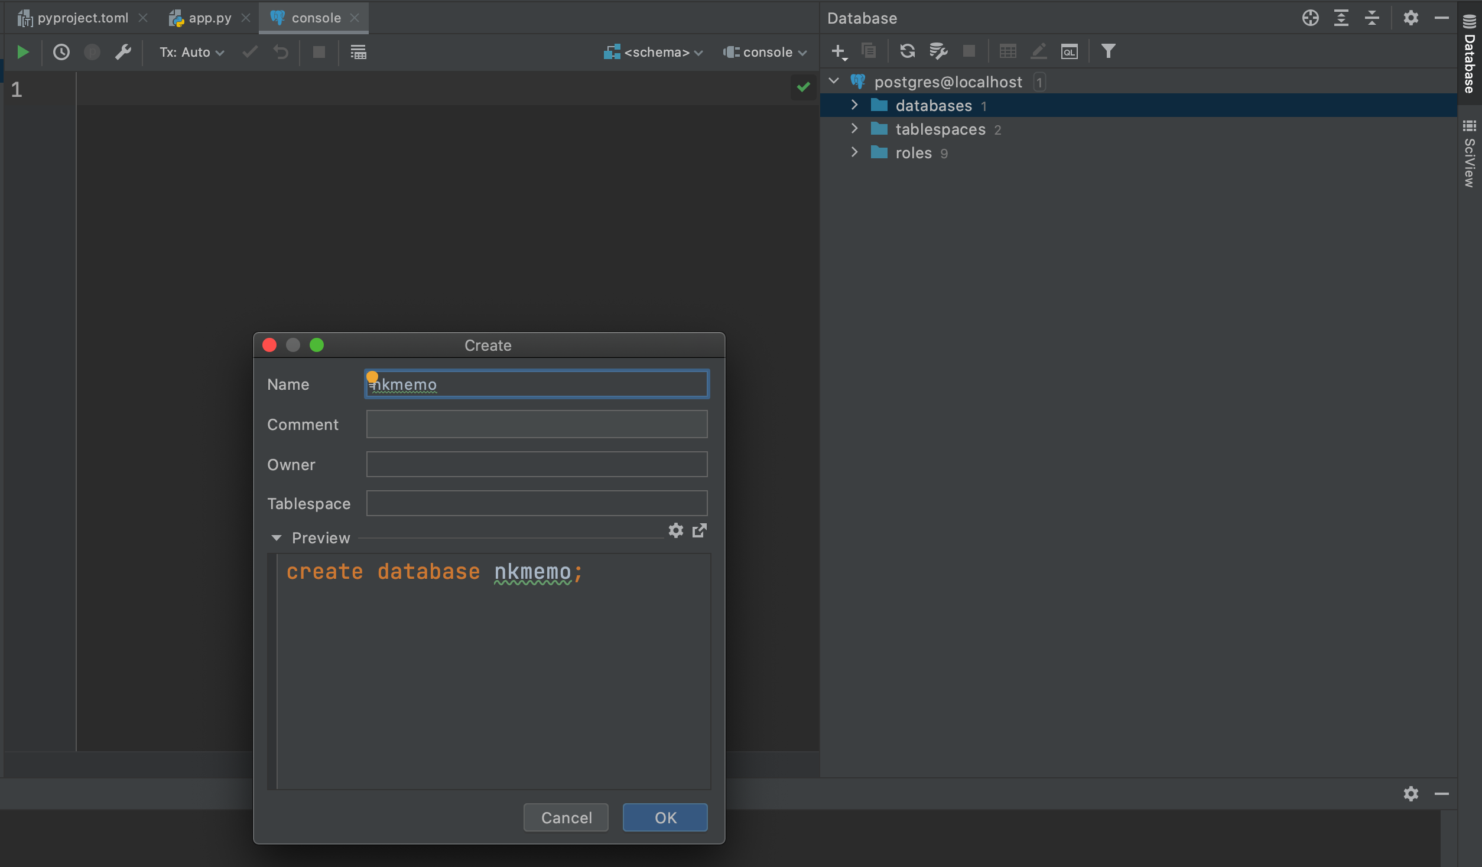The image size is (1482, 867).
Task: Open preview in editor arrow icon
Action: [700, 530]
